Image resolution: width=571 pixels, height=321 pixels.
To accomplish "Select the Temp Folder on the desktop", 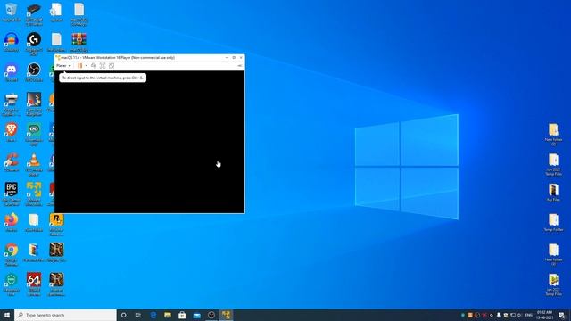I will pos(553,222).
